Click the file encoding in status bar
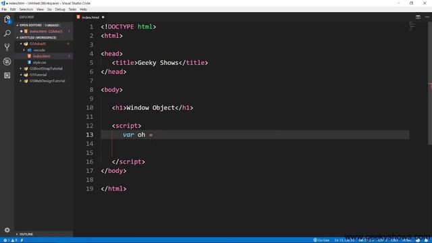The image size is (432, 243). coord(383,240)
